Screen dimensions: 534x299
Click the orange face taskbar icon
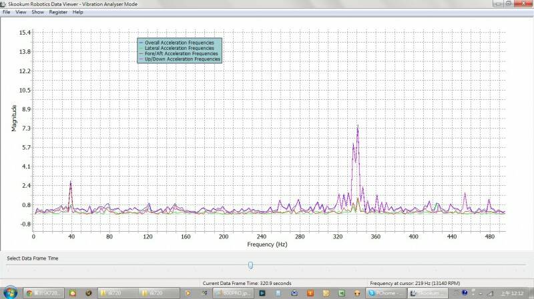click(x=357, y=293)
